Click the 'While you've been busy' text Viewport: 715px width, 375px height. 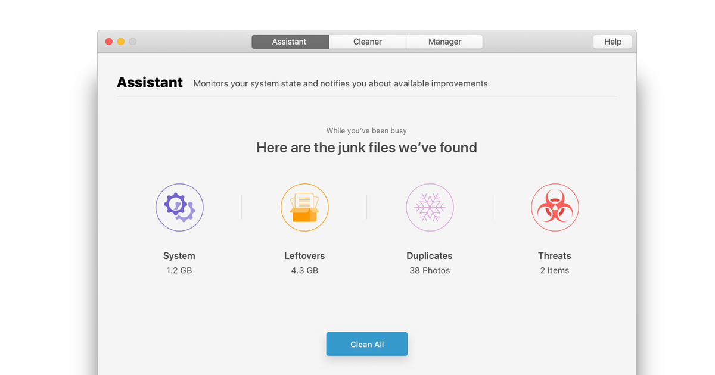click(x=366, y=130)
